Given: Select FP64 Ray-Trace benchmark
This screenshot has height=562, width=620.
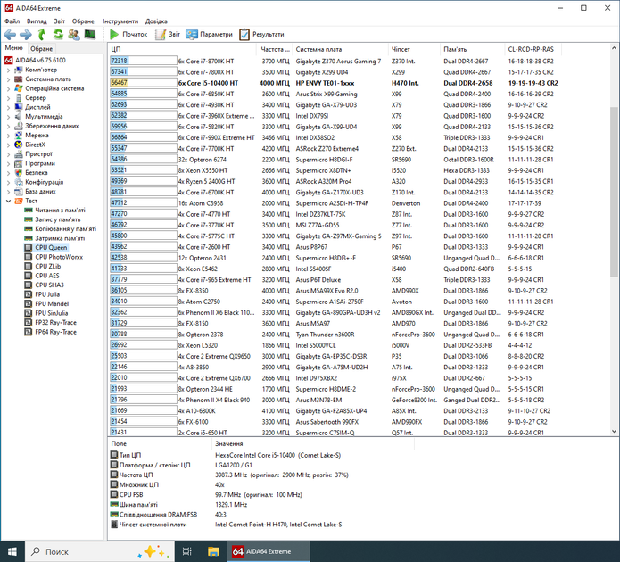Looking at the screenshot, I should pyautogui.click(x=55, y=332).
